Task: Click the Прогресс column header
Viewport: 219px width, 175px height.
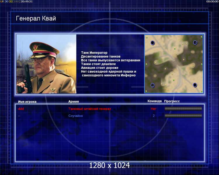Action: (172, 101)
